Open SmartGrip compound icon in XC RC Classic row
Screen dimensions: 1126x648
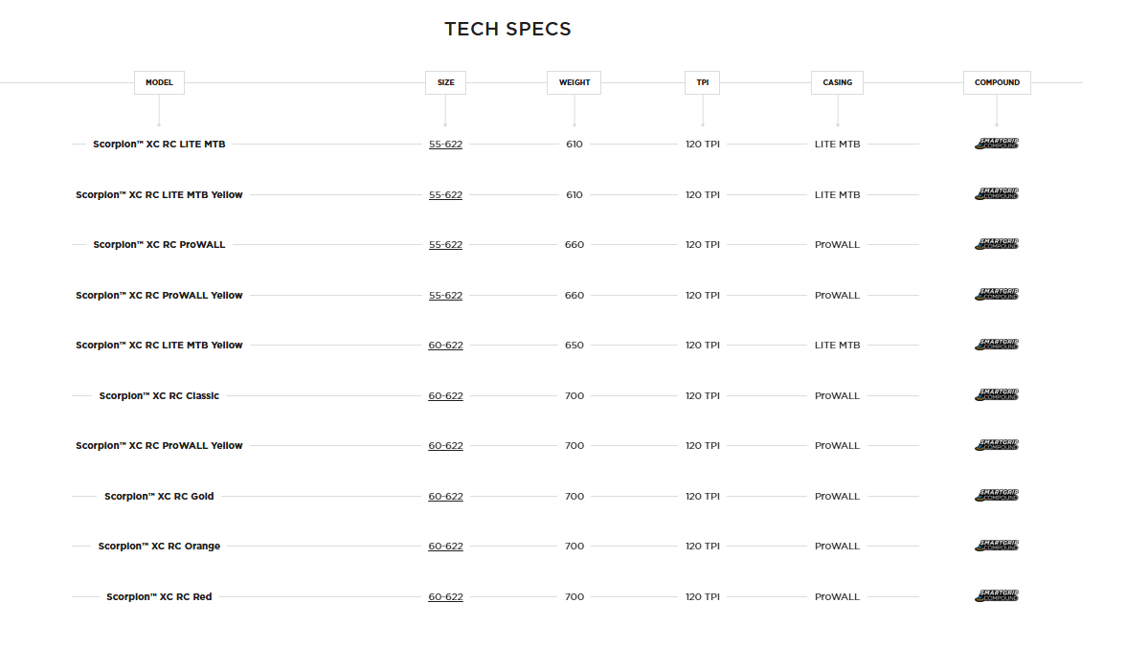997,395
